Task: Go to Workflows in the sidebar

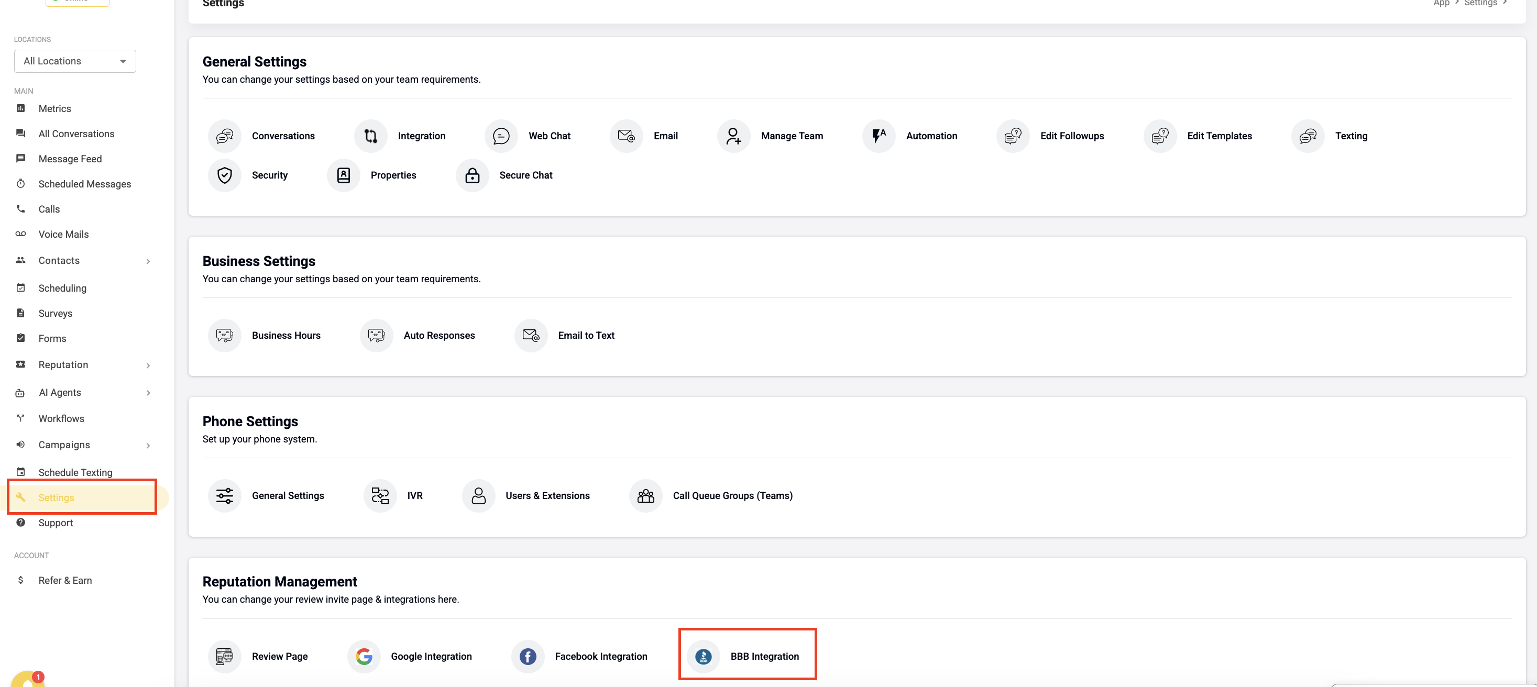Action: tap(61, 419)
